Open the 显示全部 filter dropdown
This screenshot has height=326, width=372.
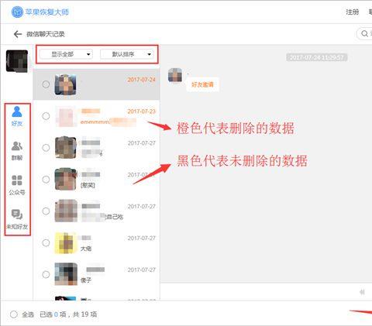click(66, 54)
